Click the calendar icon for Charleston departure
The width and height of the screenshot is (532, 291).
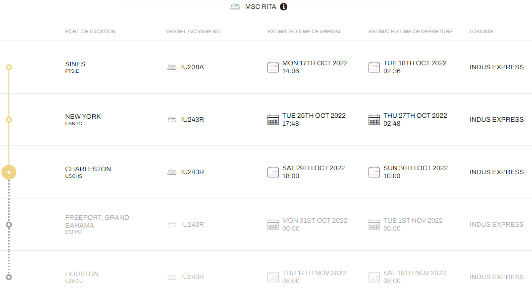pyautogui.click(x=374, y=172)
